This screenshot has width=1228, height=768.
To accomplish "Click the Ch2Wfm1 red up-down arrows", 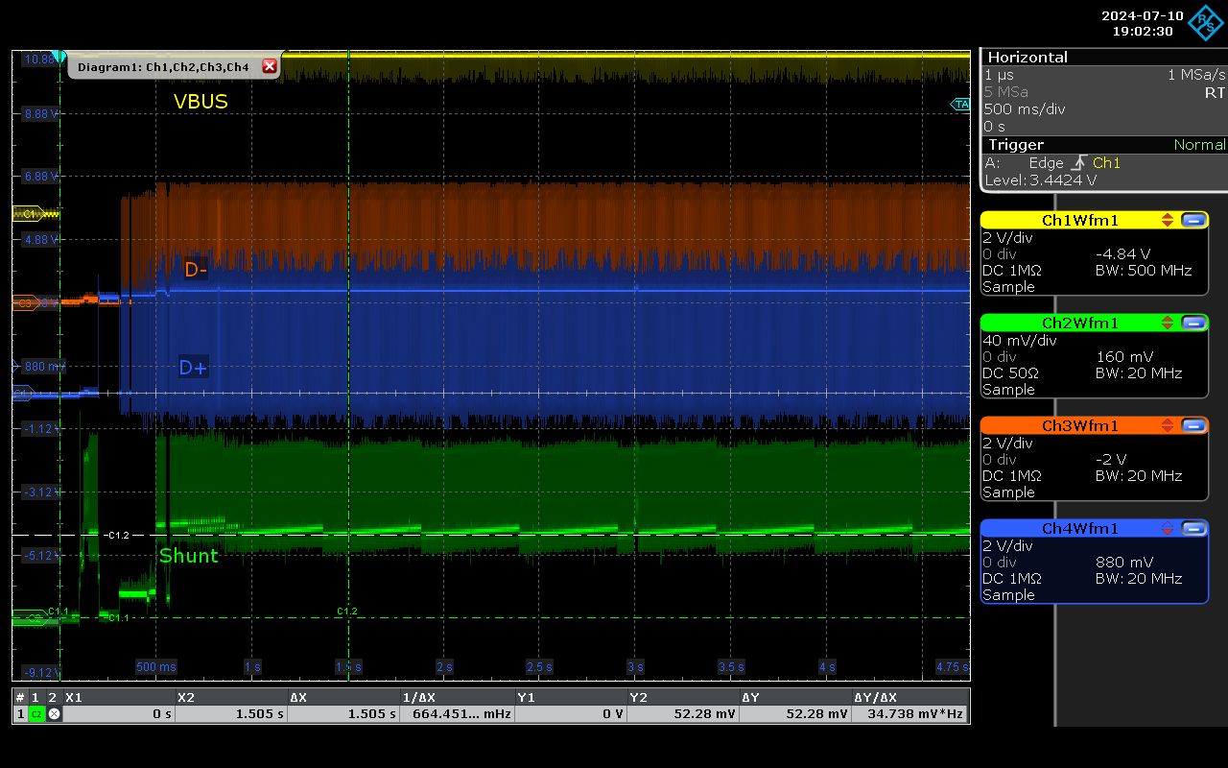I will pyautogui.click(x=1168, y=323).
